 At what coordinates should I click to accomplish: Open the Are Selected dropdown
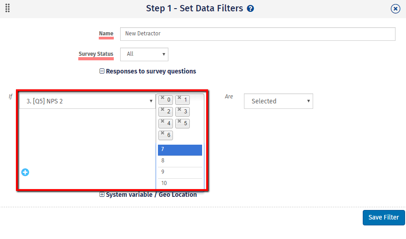point(278,101)
